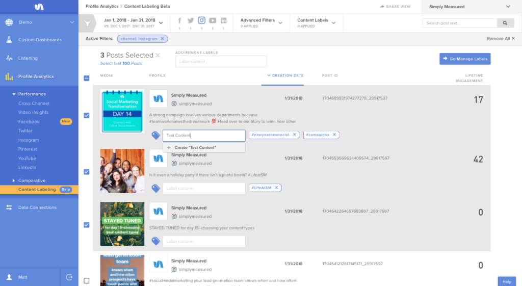
Task: Open the holiday party photo thumbnail
Action: pyautogui.click(x=122, y=171)
